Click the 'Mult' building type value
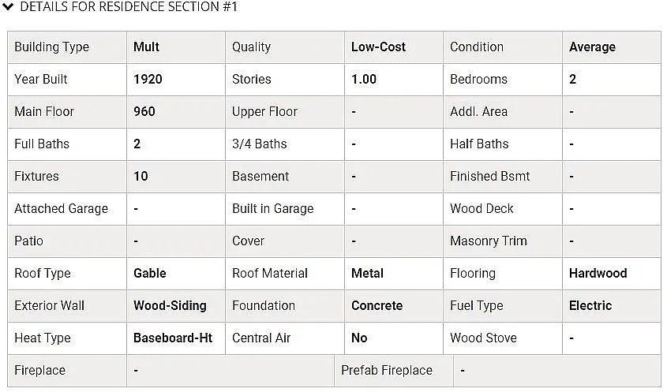The image size is (667, 392). click(x=146, y=47)
